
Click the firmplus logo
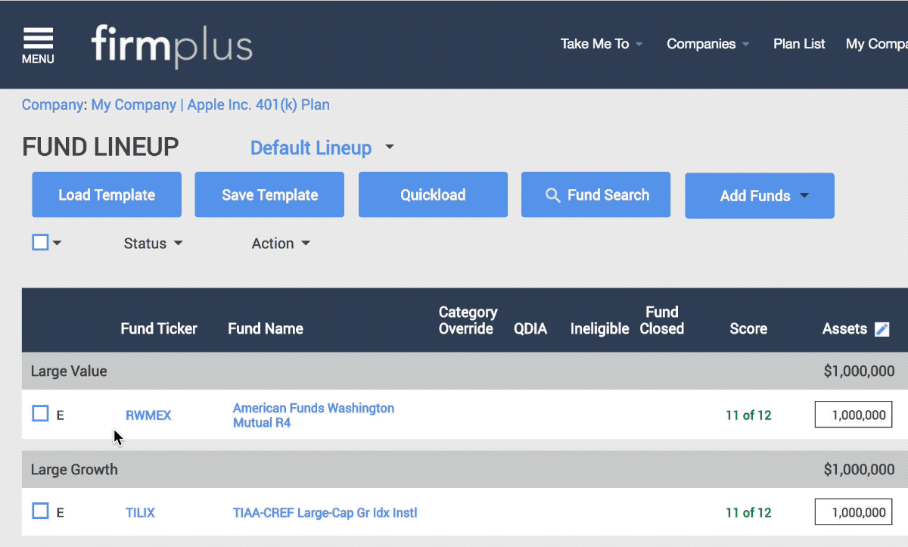point(172,45)
